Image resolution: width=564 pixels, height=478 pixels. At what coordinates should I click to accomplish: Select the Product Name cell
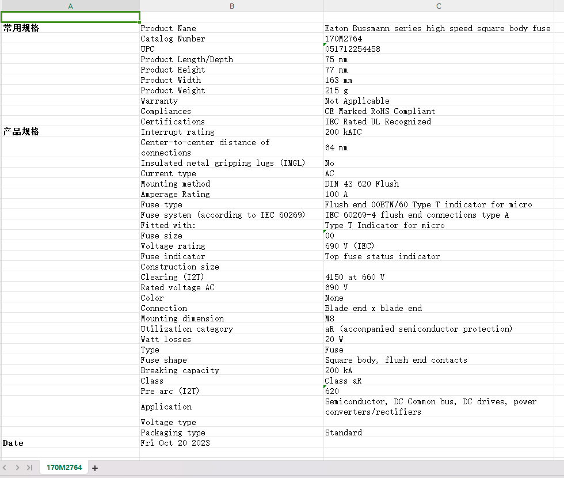(231, 28)
